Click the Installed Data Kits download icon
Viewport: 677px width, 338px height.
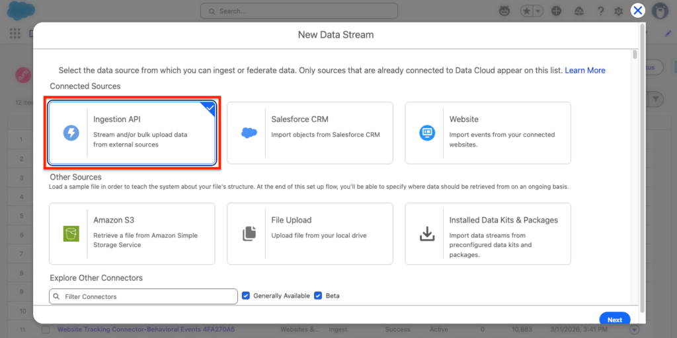426,234
